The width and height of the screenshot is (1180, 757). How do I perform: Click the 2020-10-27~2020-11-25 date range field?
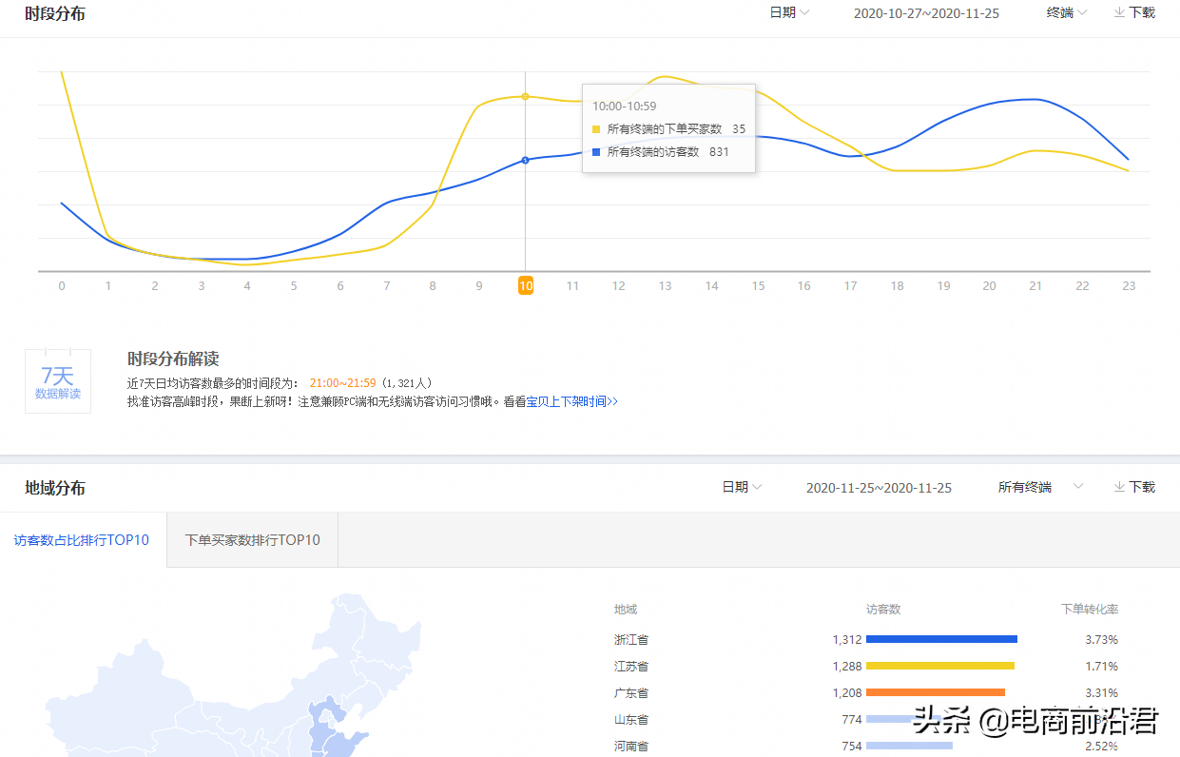coord(926,13)
